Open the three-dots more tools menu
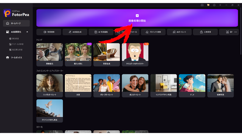The image size is (242, 136). 236,32
